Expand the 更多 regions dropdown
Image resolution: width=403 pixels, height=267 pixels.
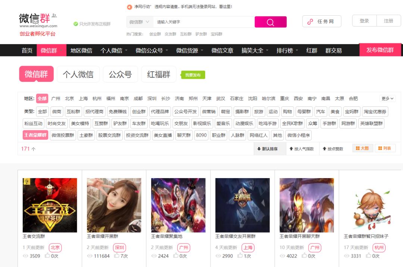click(x=387, y=99)
